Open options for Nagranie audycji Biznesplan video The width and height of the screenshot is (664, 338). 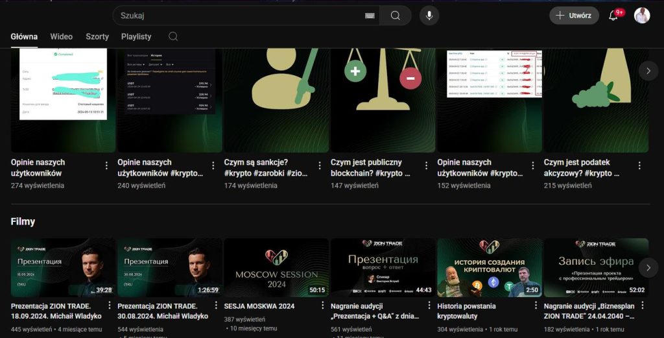pyautogui.click(x=643, y=306)
